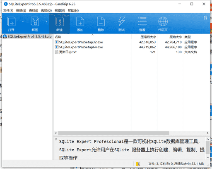
Task: Open the 视图(V) menu
Action: pyautogui.click(x=60, y=10)
